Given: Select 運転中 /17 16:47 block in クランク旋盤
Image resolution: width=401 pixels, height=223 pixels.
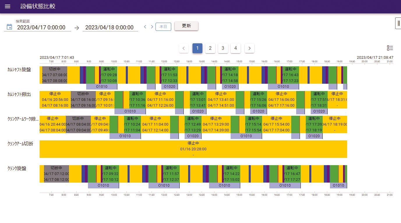Looking at the screenshot, I should pos(292,174).
